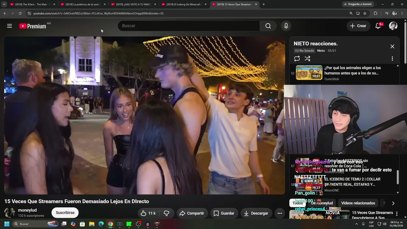The image size is (407, 229).
Task: Open the volume control in tray
Action: tap(384, 224)
